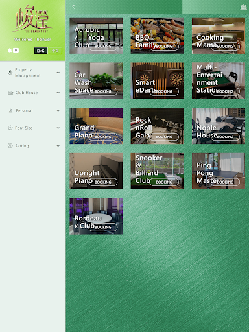Expand Personal chevron
The height and width of the screenshot is (332, 249).
58,111
